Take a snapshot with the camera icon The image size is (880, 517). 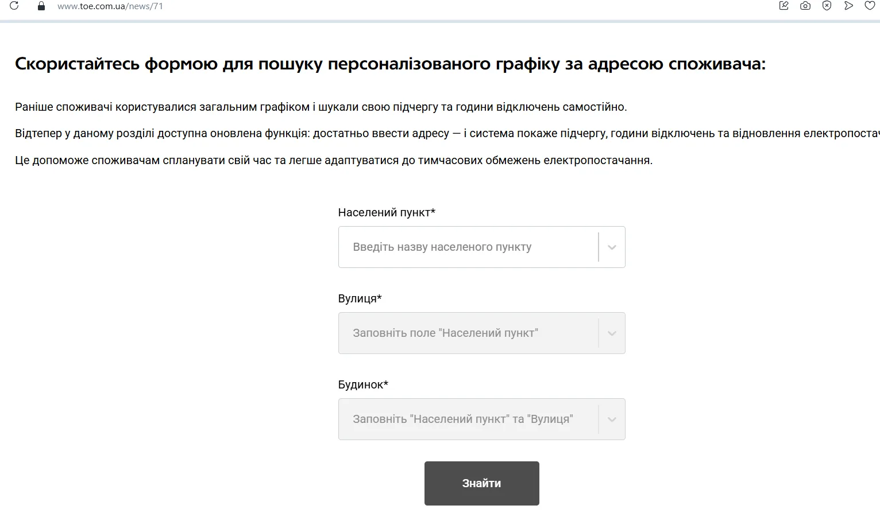click(x=805, y=6)
